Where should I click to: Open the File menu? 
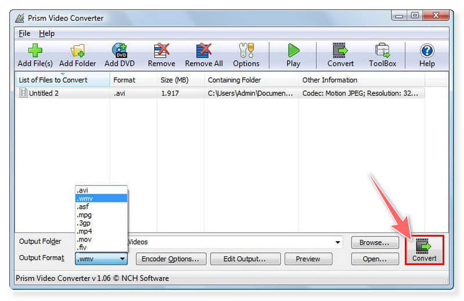point(24,34)
